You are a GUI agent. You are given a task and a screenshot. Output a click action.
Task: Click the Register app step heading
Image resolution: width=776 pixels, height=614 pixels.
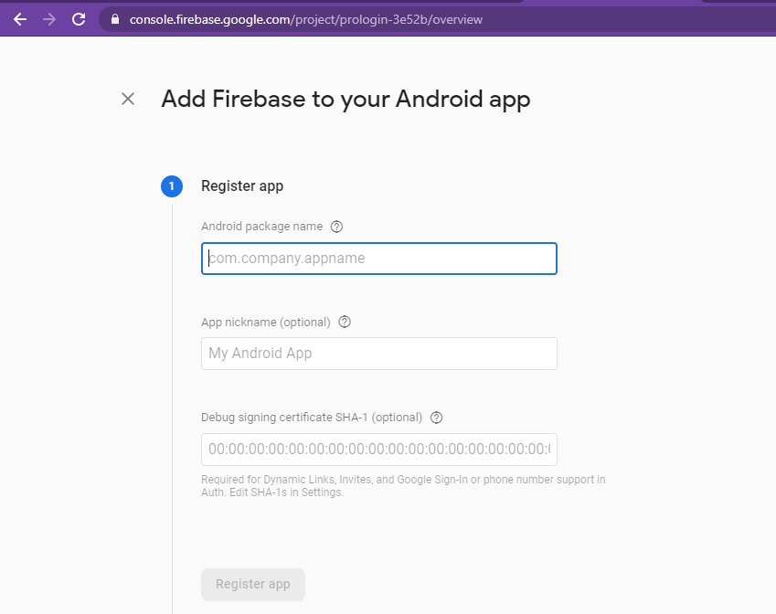(x=242, y=186)
